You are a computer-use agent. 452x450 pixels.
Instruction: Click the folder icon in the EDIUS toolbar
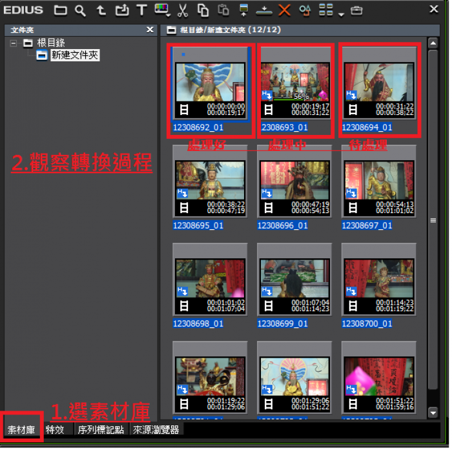60,10
